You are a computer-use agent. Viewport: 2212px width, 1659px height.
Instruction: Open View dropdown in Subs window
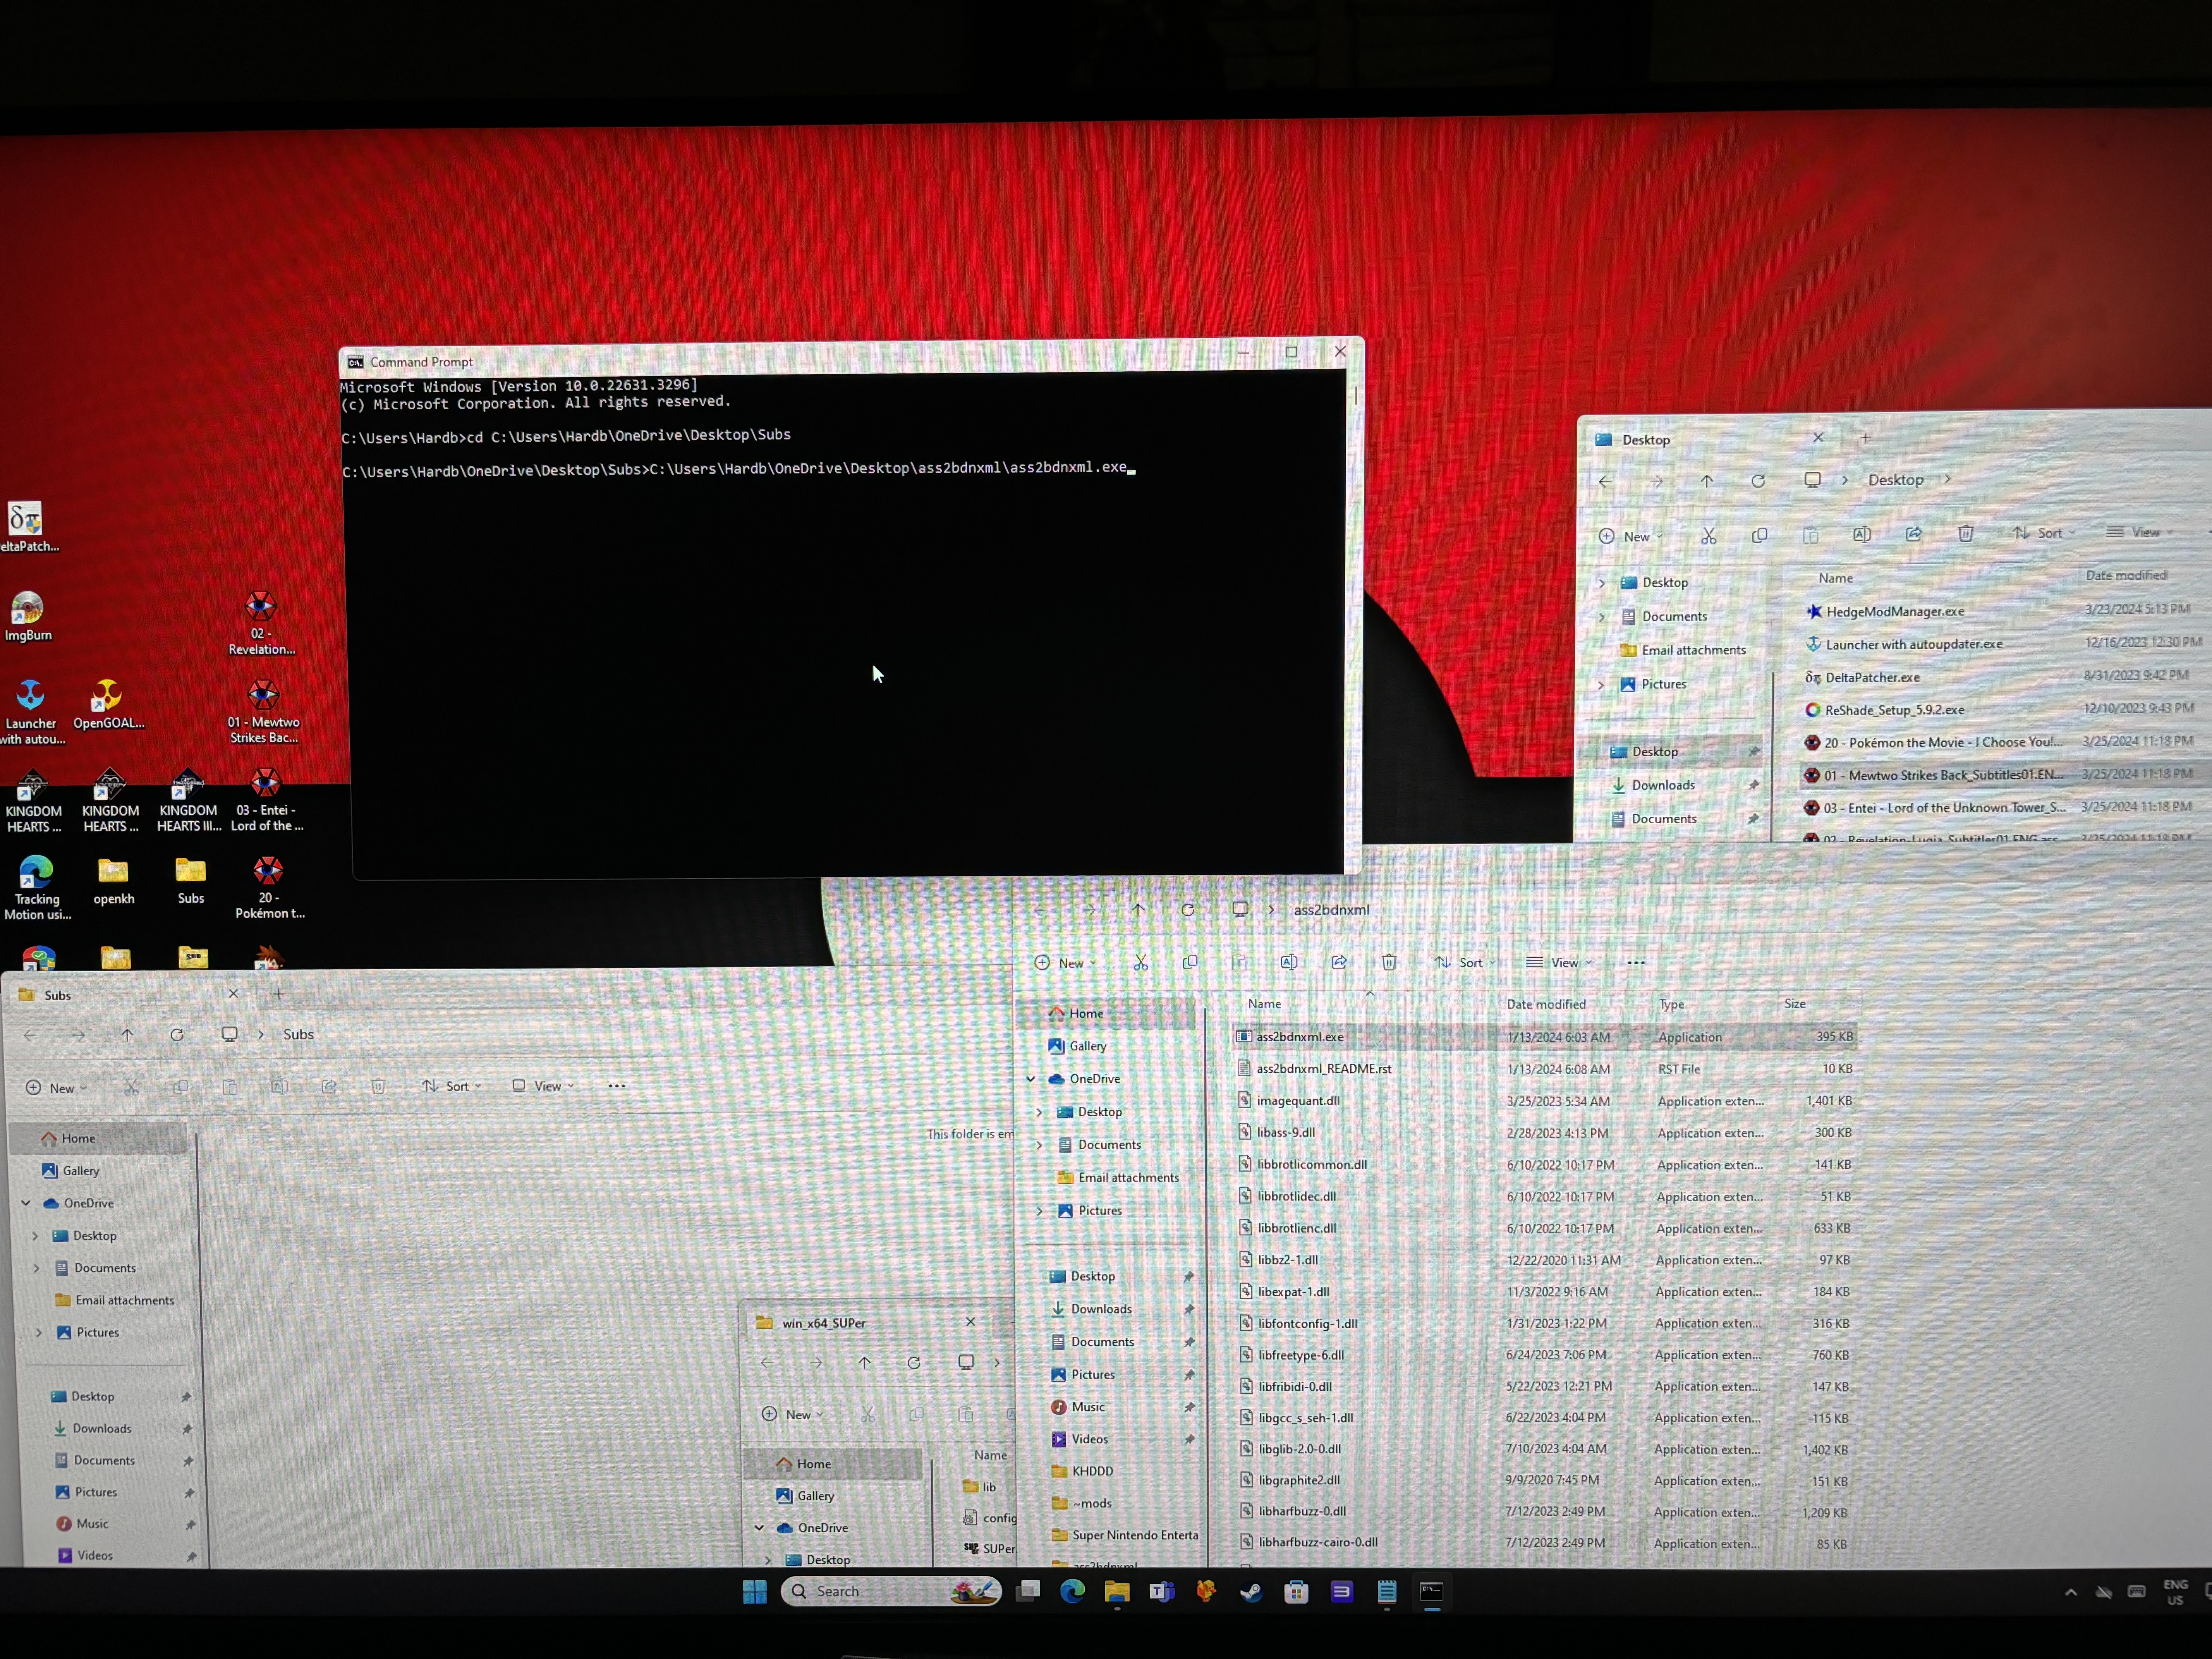click(544, 1086)
